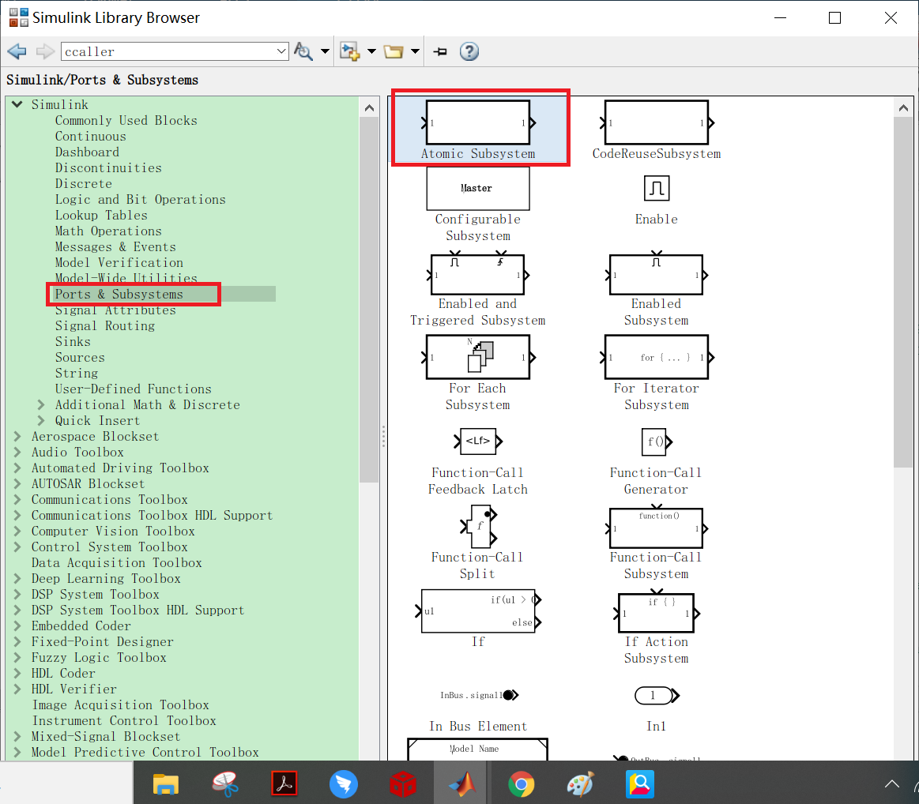Open the User-Defined Functions library
Image resolution: width=919 pixels, height=804 pixels.
click(x=133, y=389)
